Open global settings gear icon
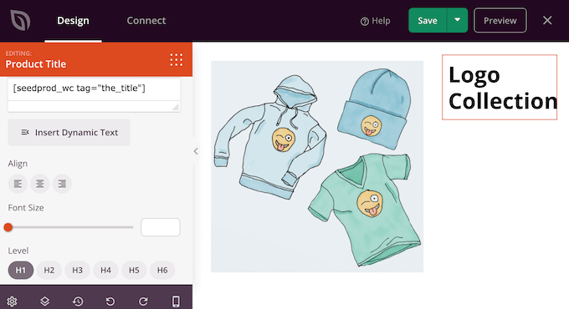Screen dimensions: 569x309 [12, 301]
